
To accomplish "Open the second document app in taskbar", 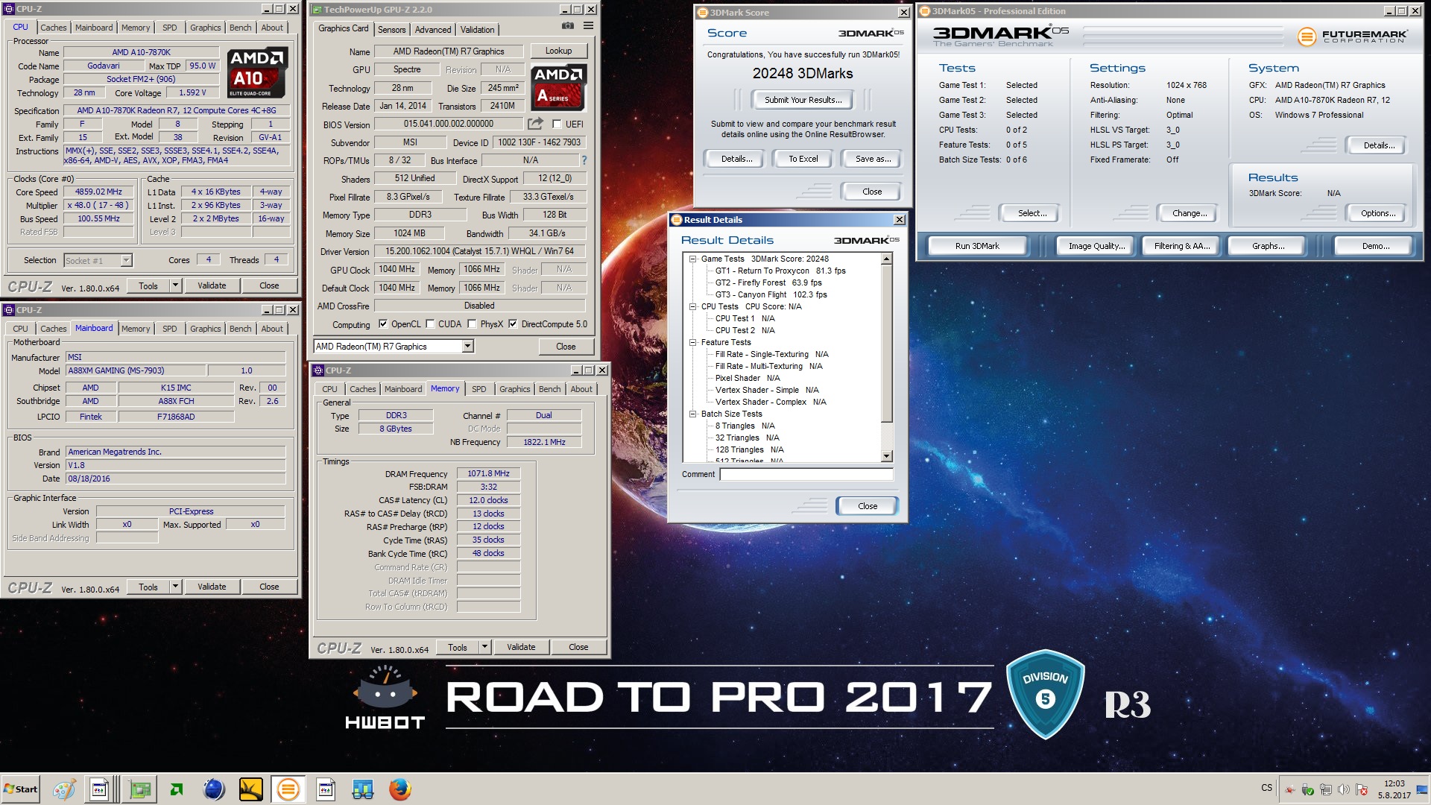I will (326, 789).
